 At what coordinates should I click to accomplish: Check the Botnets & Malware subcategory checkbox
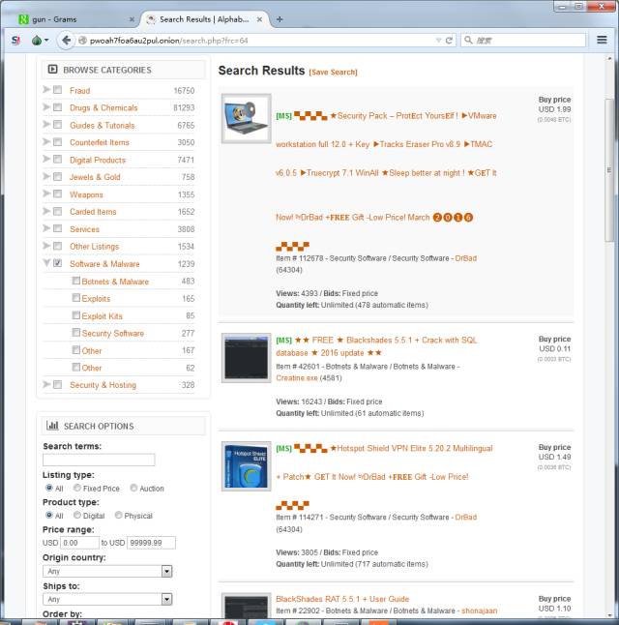(x=76, y=281)
